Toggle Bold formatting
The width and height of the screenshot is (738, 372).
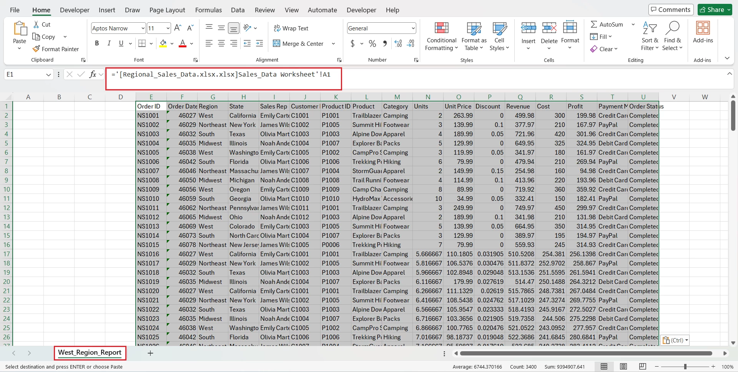(97, 43)
